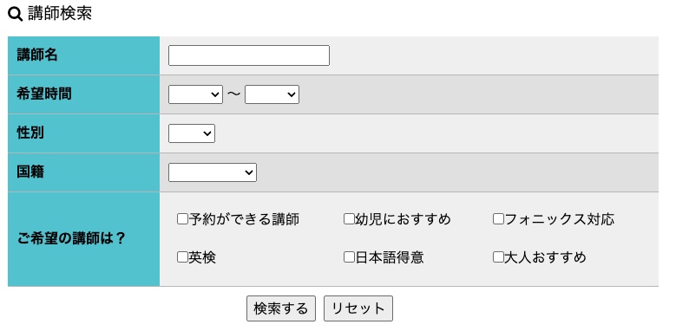This screenshot has height=331, width=676.
Task: Check the 予約ができる講師 checkbox
Action: [182, 219]
